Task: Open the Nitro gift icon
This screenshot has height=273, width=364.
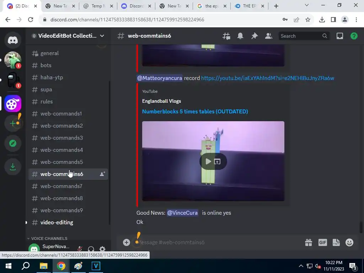Action: click(309, 242)
